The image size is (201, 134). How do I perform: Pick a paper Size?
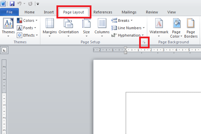click(86, 28)
